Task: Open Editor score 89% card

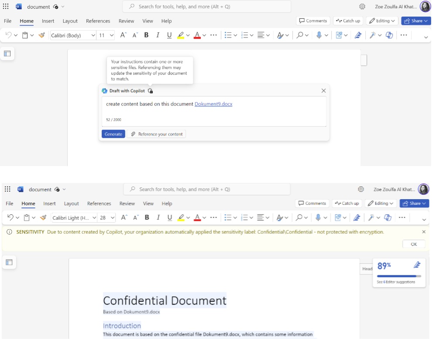Action: point(399,273)
